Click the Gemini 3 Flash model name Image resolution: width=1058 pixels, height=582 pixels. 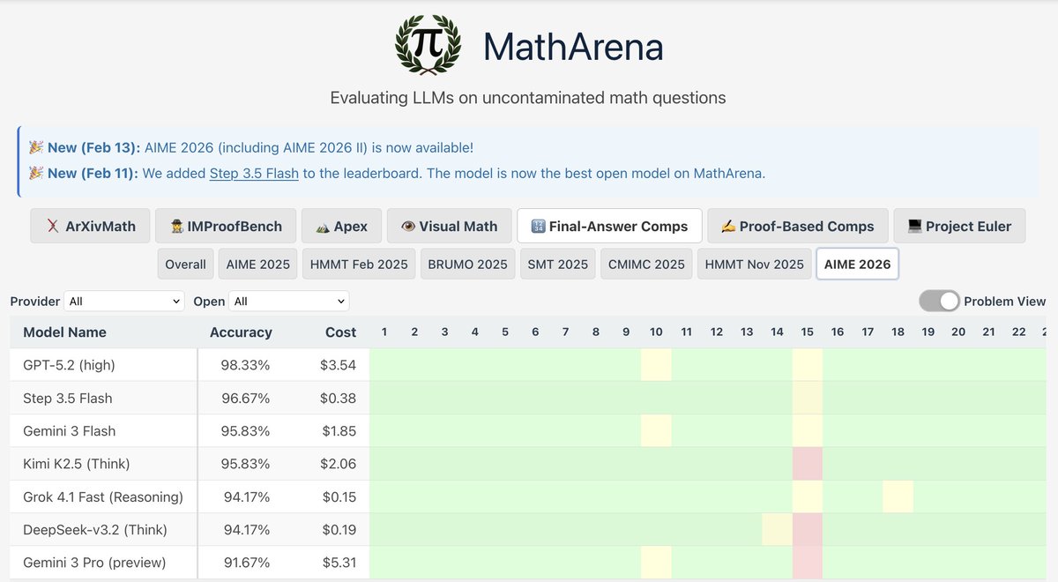[70, 431]
